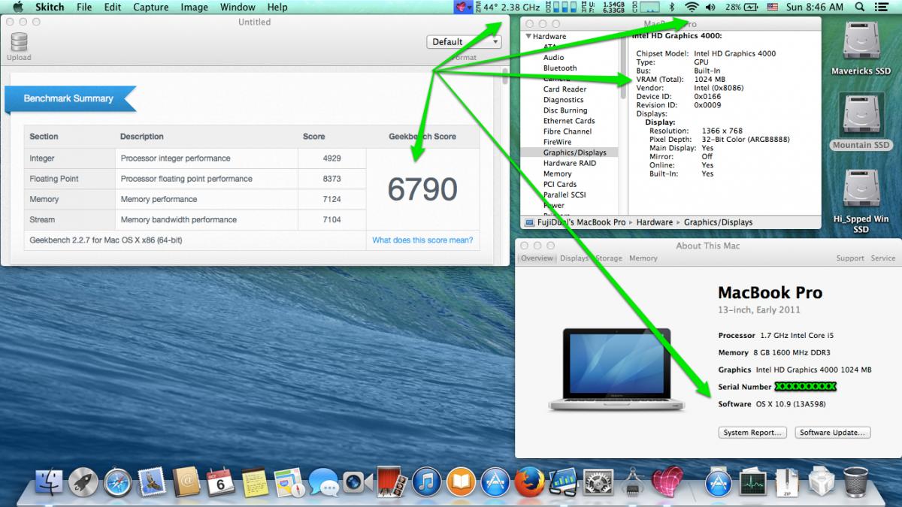
Task: Open the Help menu
Action: (277, 7)
